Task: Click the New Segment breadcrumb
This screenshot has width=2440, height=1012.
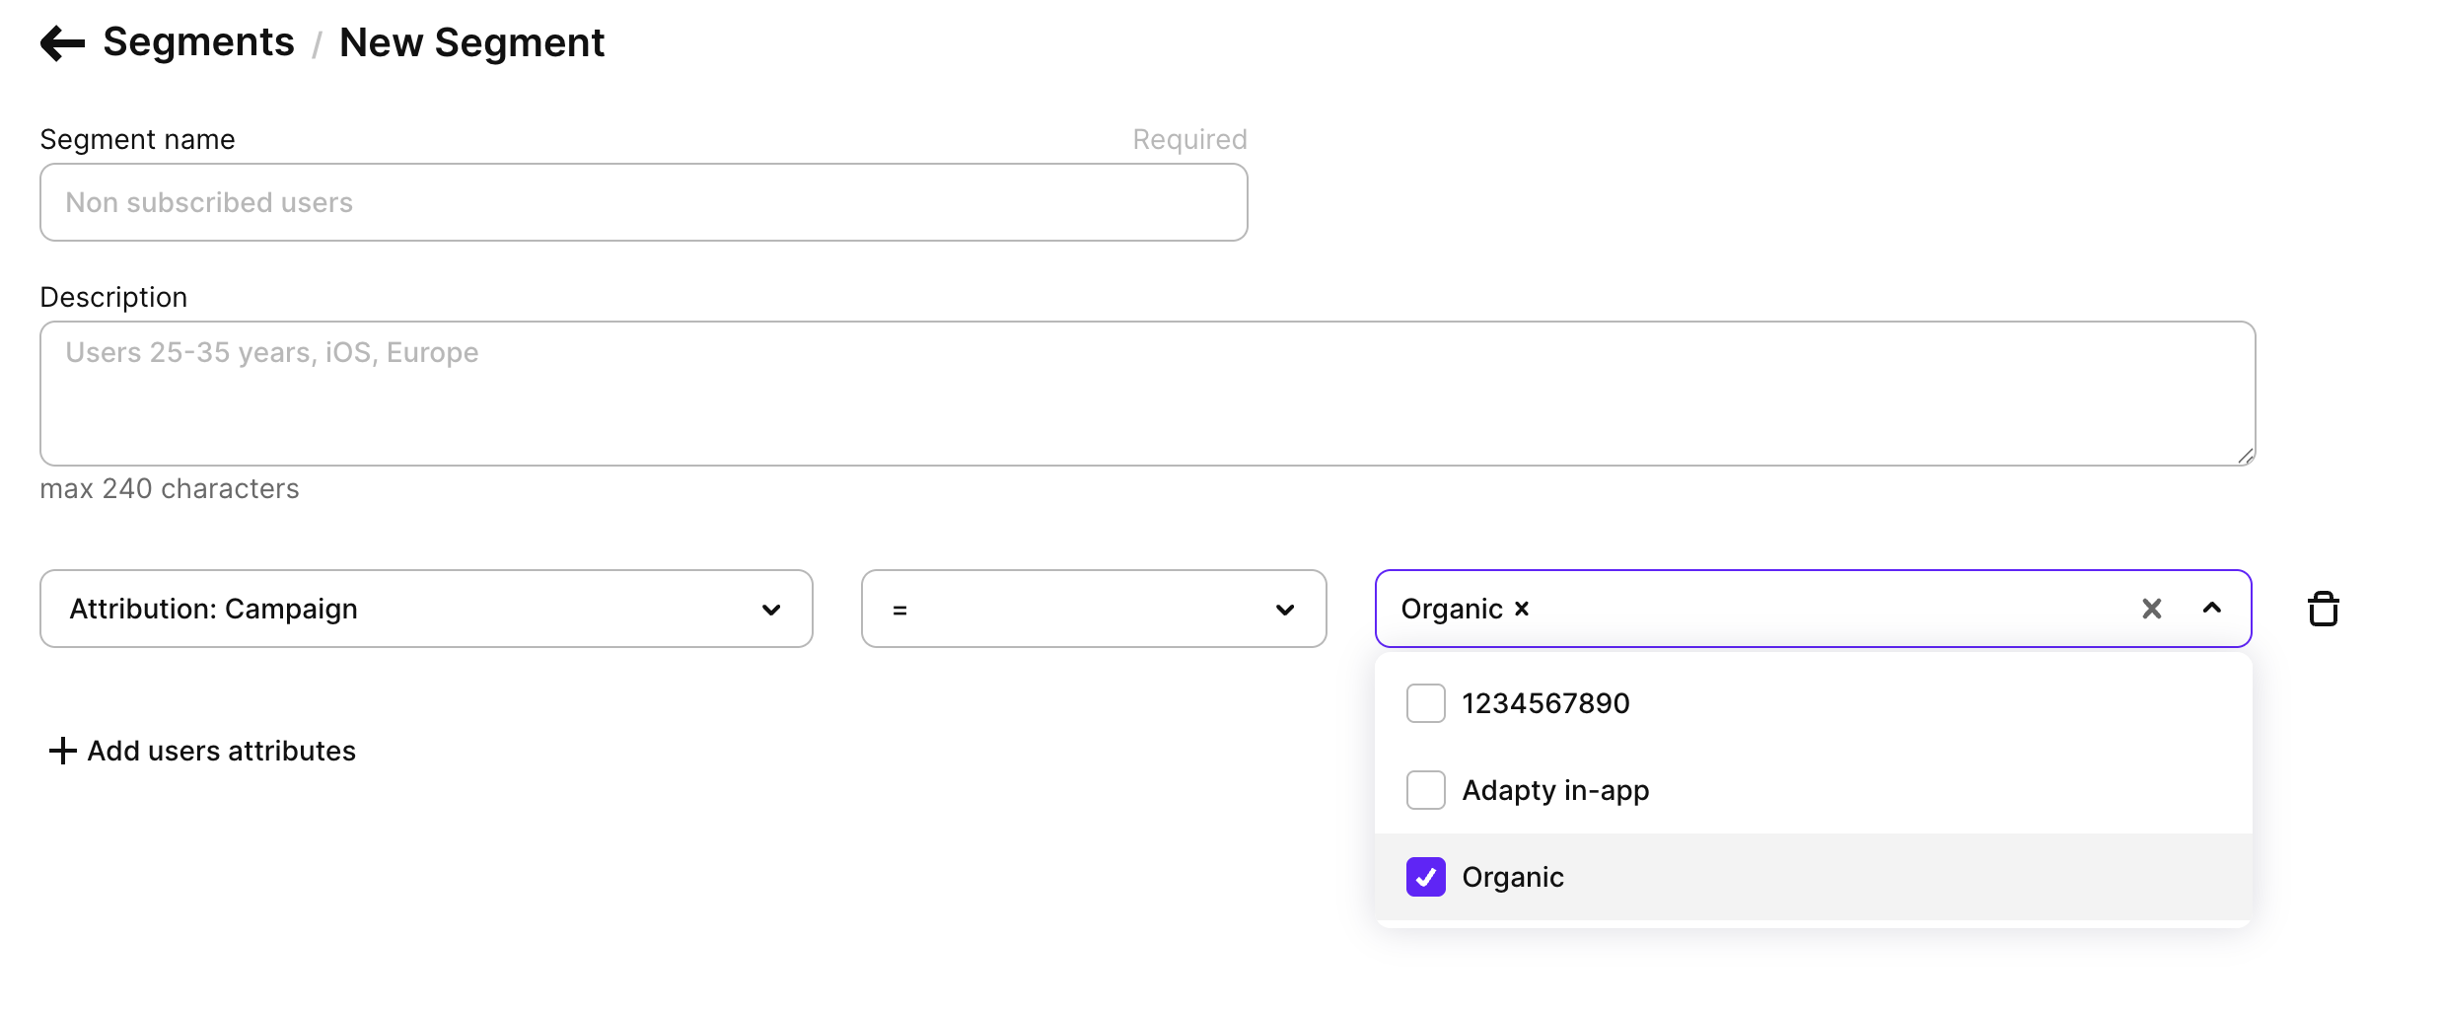Action: 471,41
